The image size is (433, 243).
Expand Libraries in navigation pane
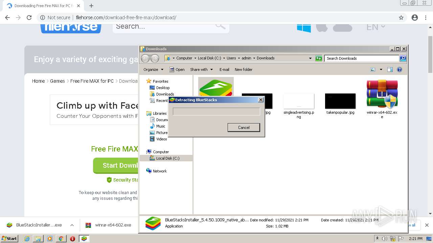pos(159,113)
